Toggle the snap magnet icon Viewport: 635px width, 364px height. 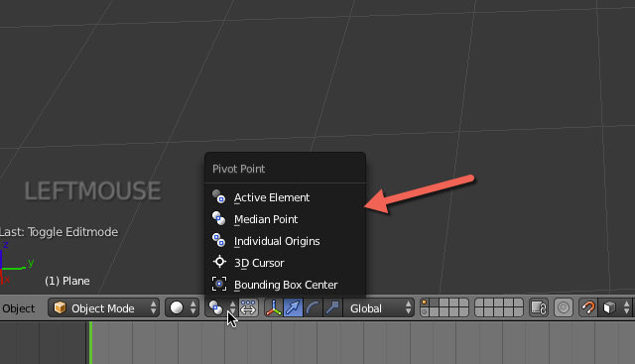click(588, 308)
